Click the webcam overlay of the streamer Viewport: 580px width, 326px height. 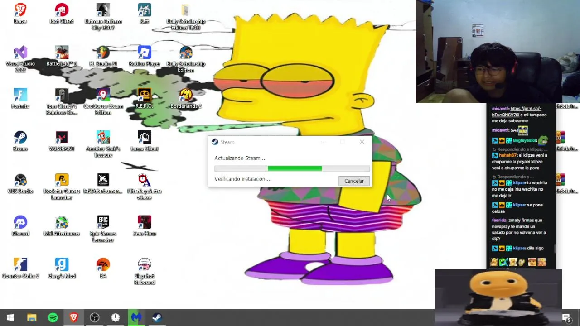[498, 52]
